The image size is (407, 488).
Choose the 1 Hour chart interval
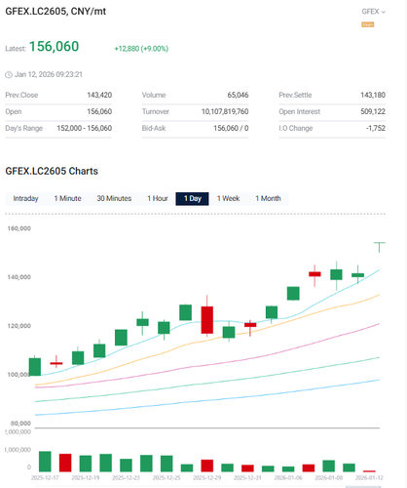pos(158,198)
